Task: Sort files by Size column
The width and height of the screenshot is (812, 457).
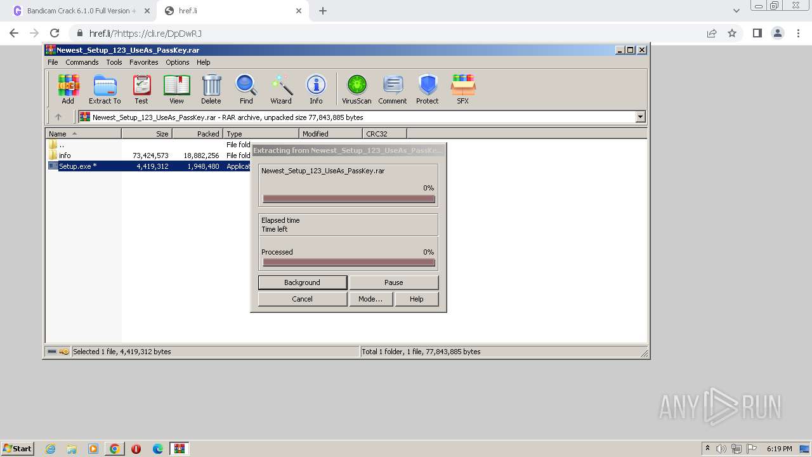Action: point(147,134)
